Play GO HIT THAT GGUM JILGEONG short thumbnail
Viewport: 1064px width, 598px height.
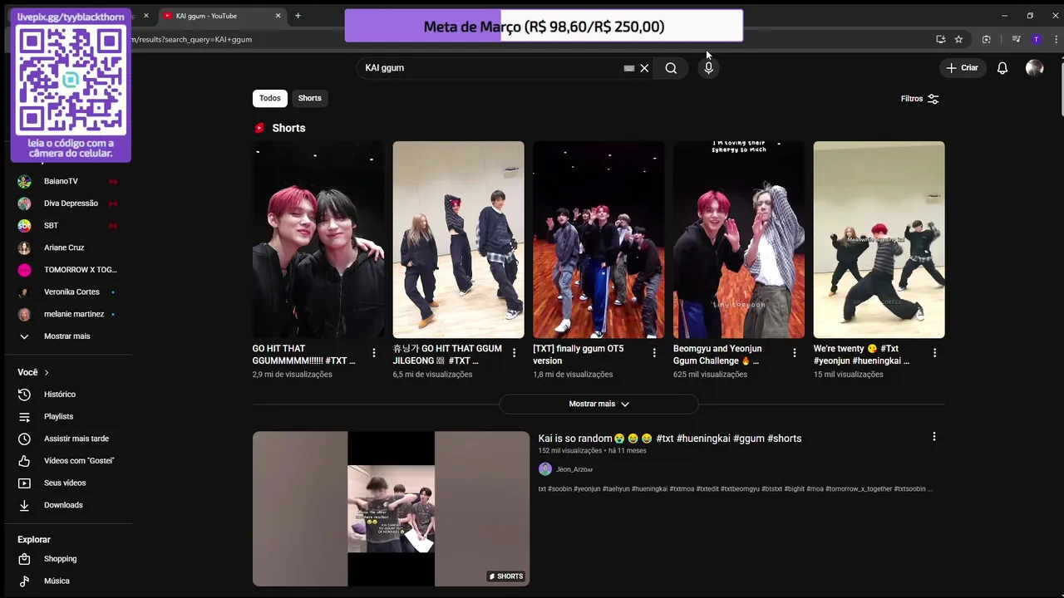tap(458, 239)
